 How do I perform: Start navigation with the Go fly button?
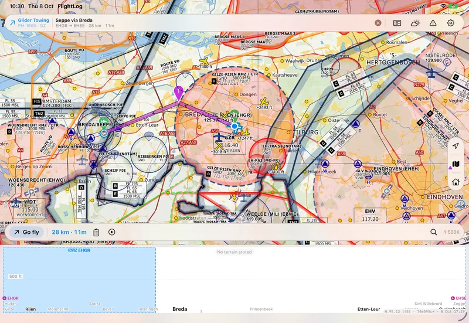(x=26, y=232)
